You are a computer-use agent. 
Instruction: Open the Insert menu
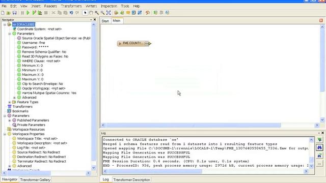coord(36,6)
